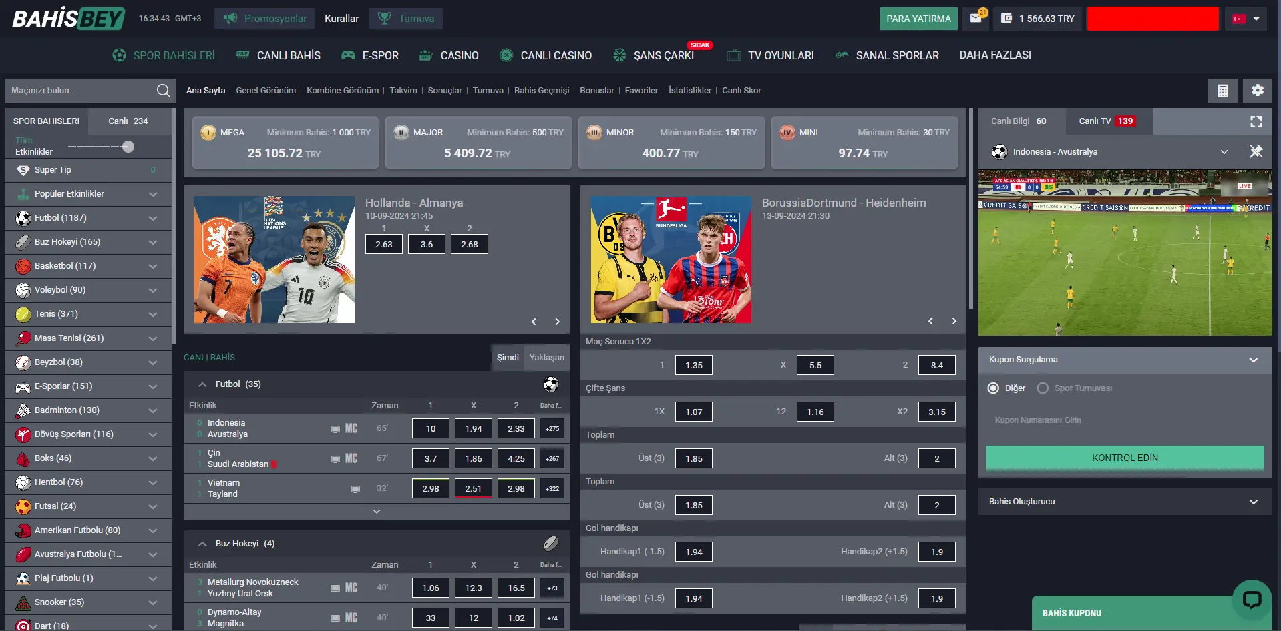Click the Voleybol ball icon
The width and height of the screenshot is (1281, 631).
pyautogui.click(x=23, y=290)
